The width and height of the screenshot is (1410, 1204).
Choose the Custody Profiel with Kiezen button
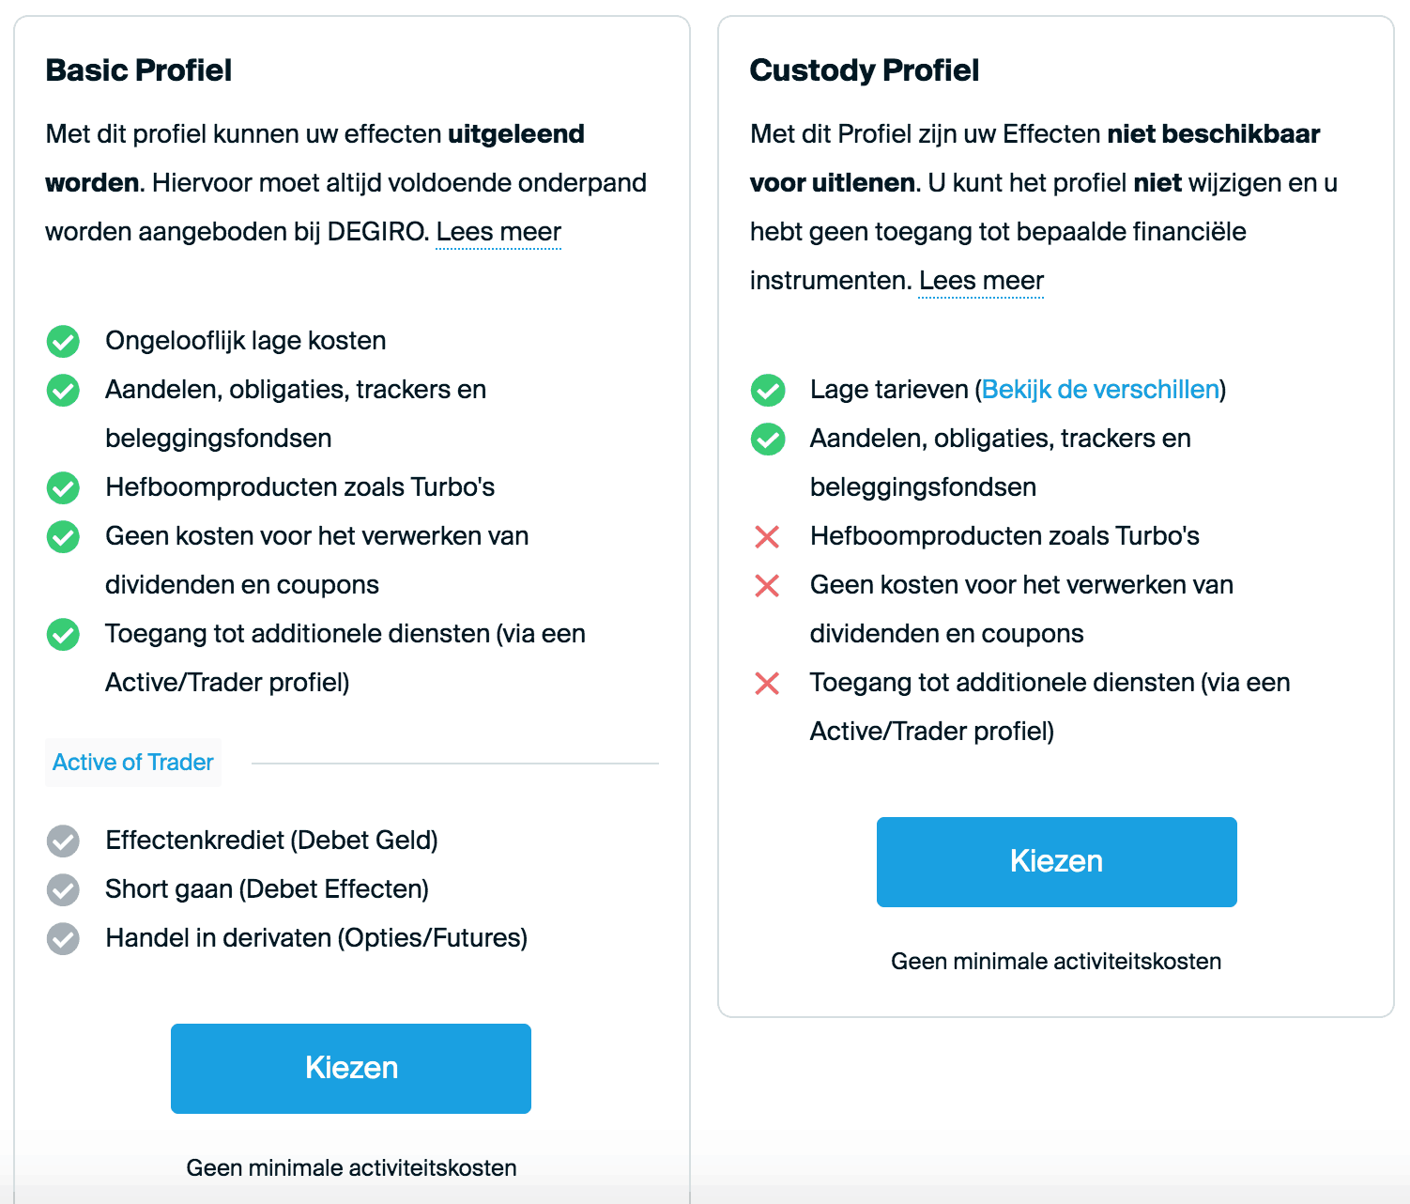1057,862
